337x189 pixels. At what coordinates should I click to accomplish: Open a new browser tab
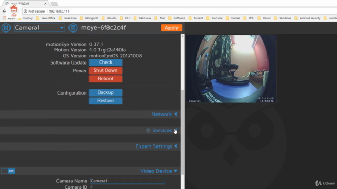(54, 4)
